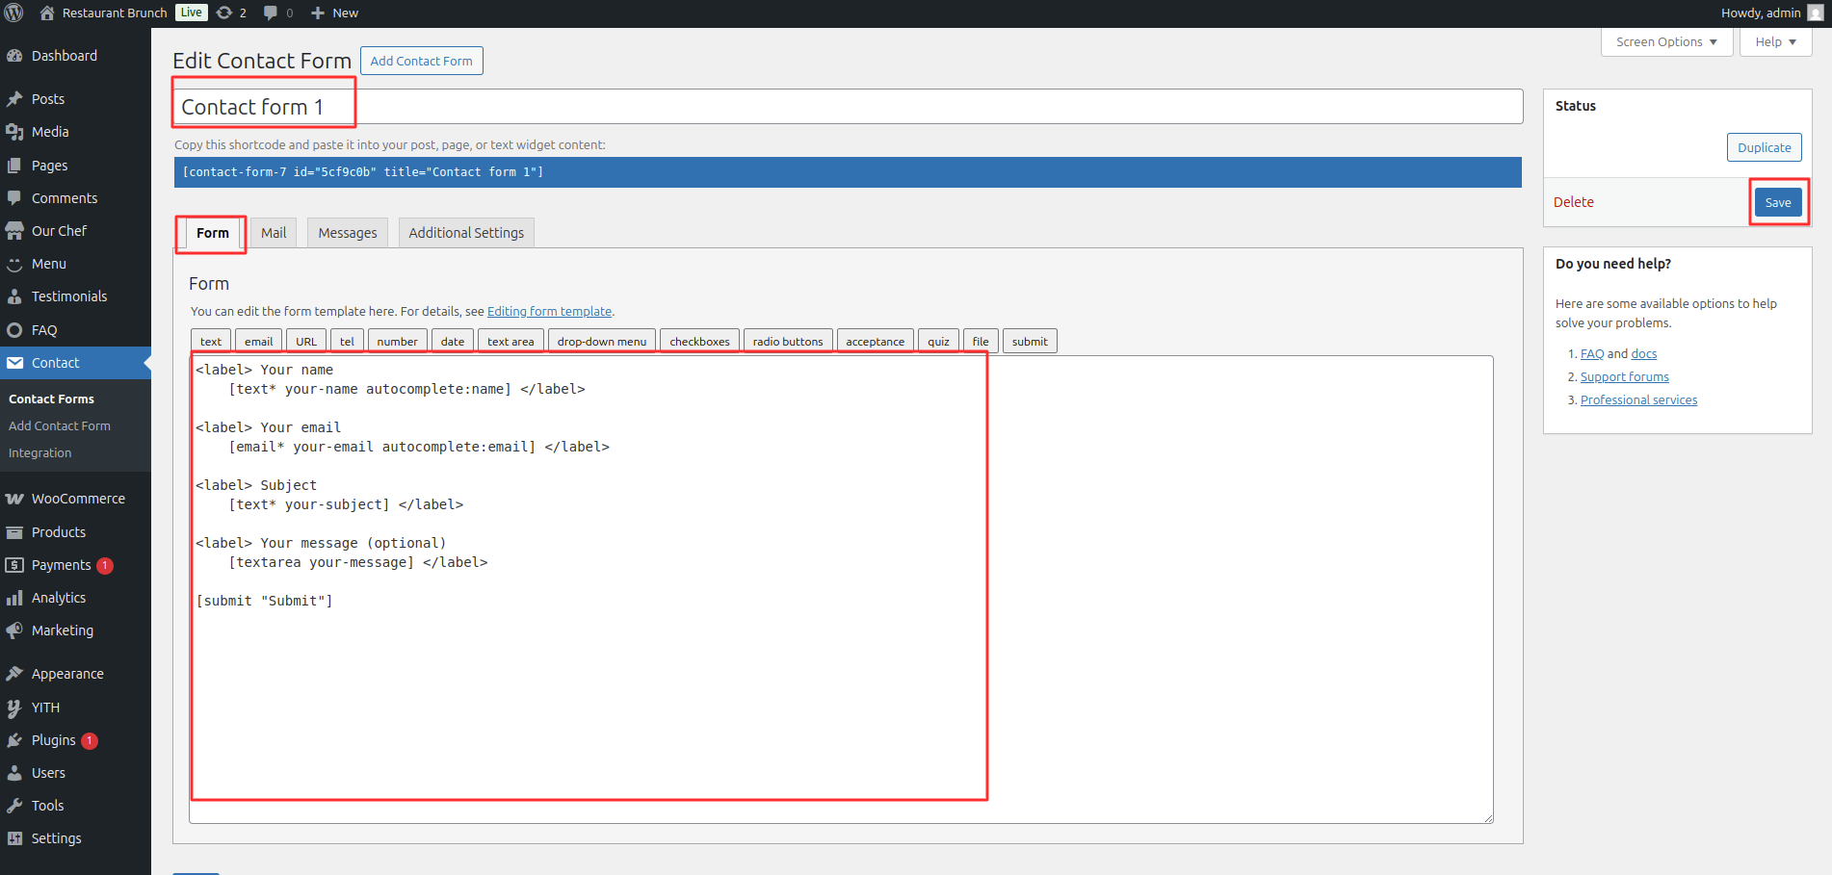Click the Pages icon in the sidebar

pos(14,166)
